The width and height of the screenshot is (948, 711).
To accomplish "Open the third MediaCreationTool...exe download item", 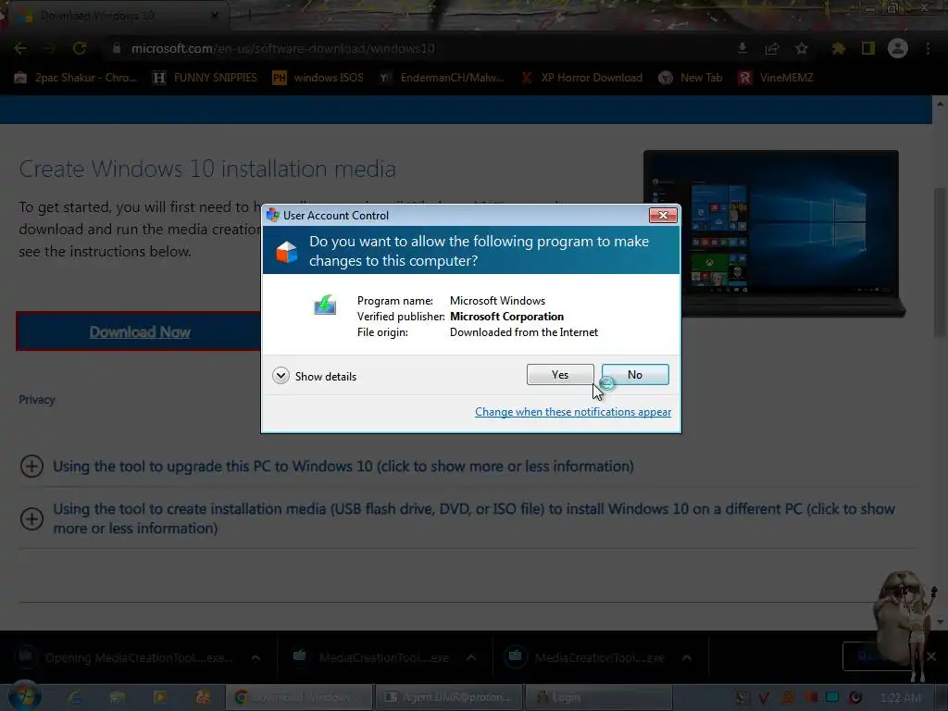I will pyautogui.click(x=586, y=657).
